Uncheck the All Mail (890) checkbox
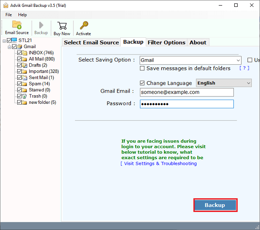This screenshot has width=260, height=230. coord(20,59)
